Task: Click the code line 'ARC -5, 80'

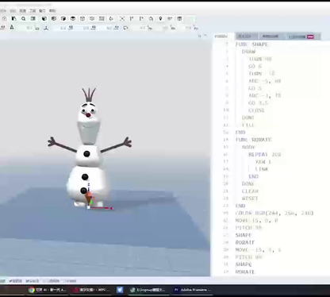Action: tap(265, 81)
